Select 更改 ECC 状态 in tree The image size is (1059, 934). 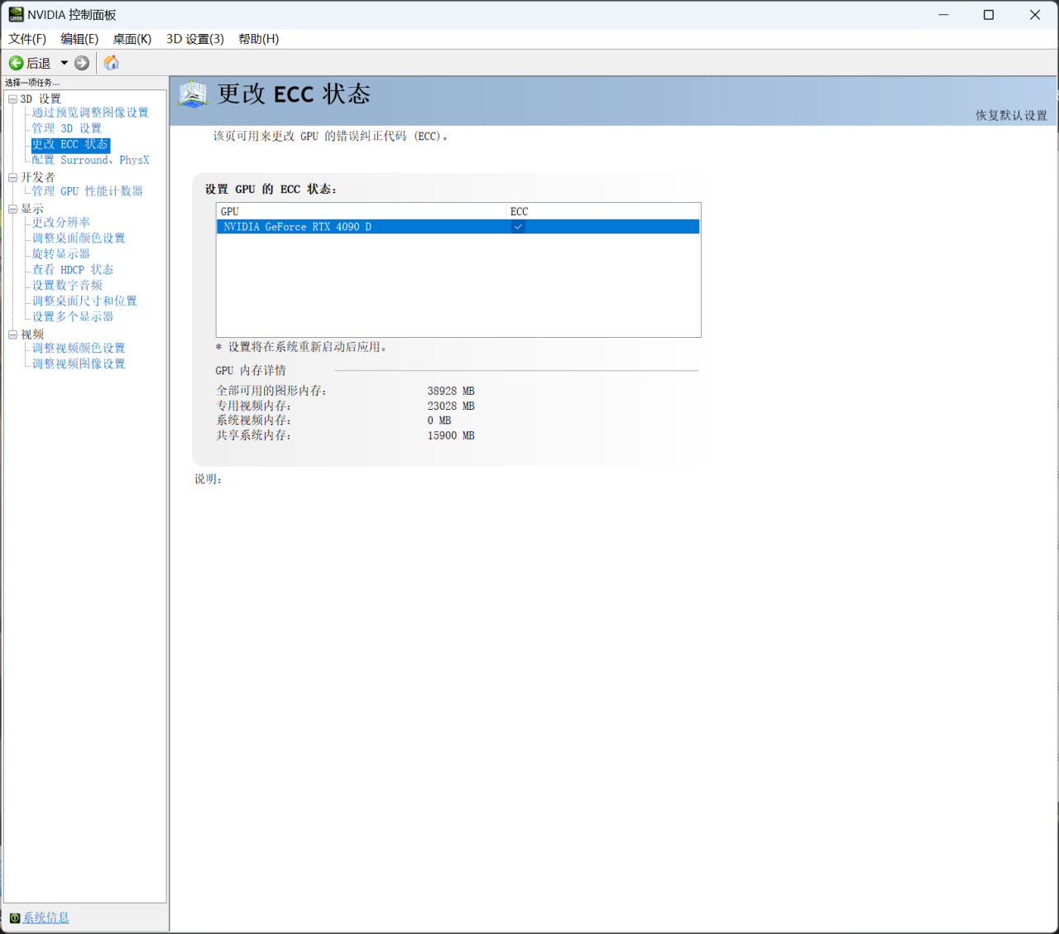(70, 144)
